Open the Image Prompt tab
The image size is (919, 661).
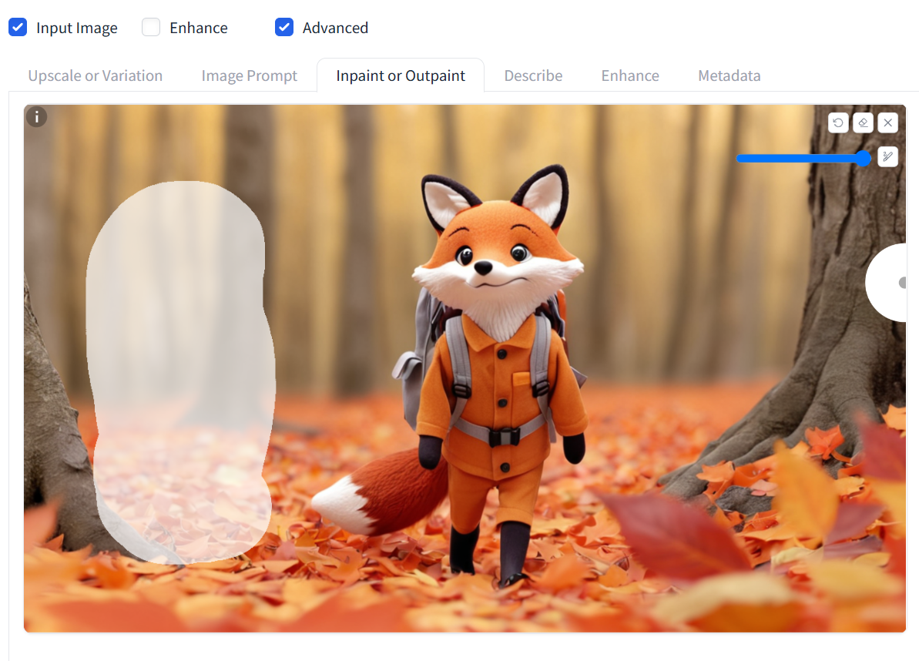(249, 75)
